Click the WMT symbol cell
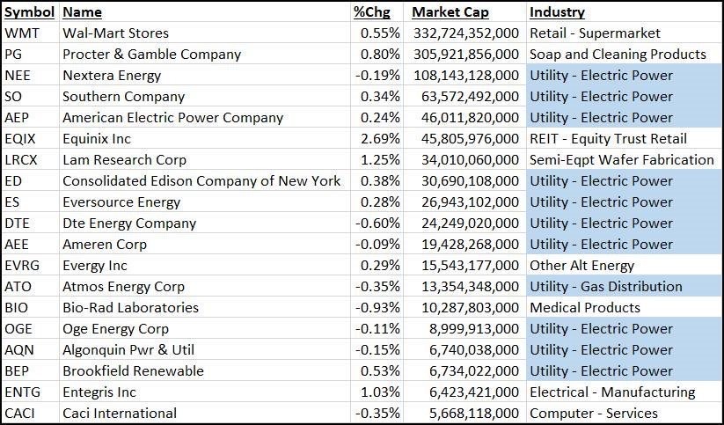724x425 pixels. (x=21, y=33)
